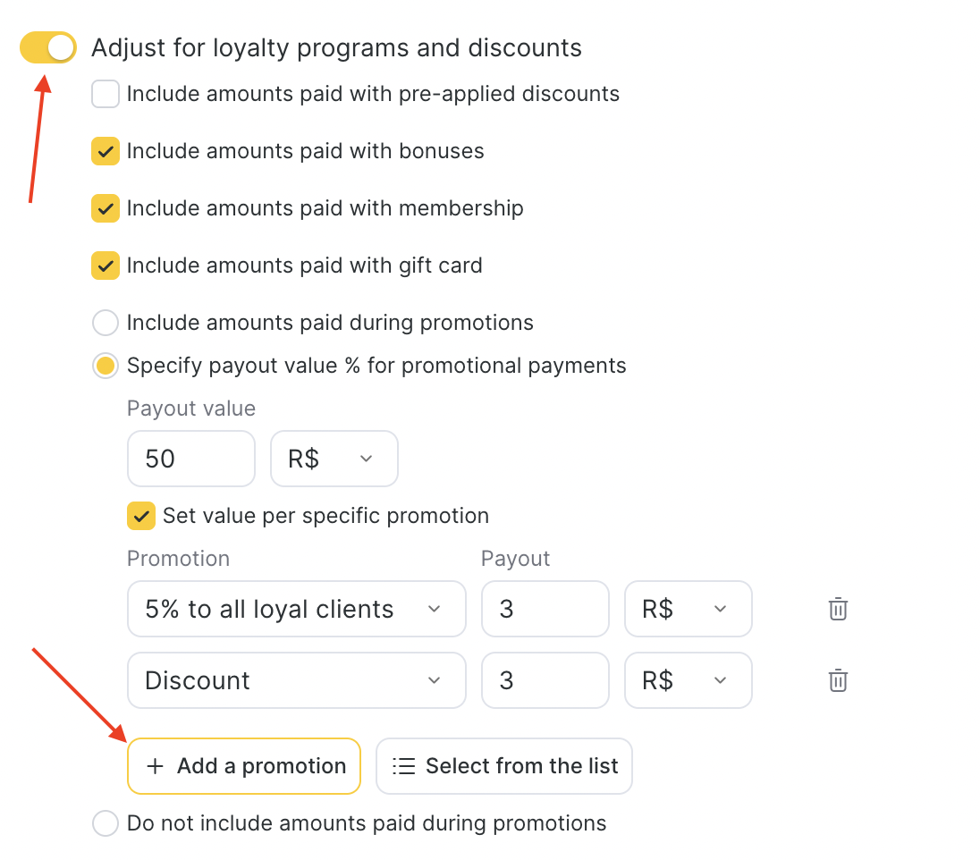Focus the Payout value field showing 50
The height and width of the screenshot is (860, 980).
(x=191, y=458)
